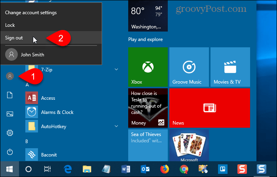The width and height of the screenshot is (277, 177).
Task: Click the user account icon in sidebar
Action: (10, 76)
